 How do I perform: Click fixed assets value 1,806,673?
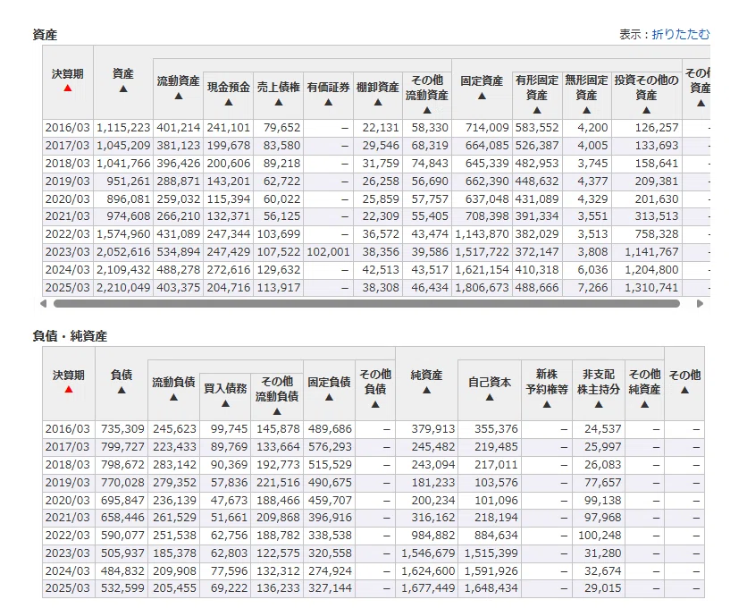[x=483, y=288]
